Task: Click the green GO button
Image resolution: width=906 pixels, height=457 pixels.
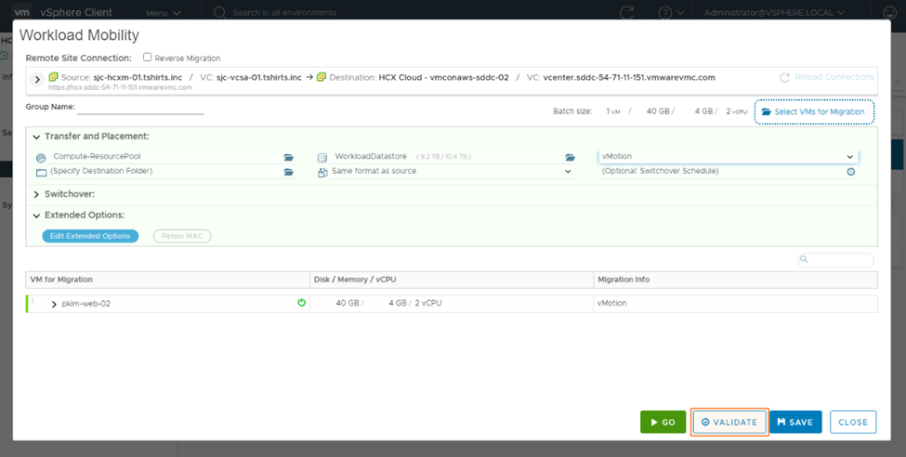Action: [x=663, y=423]
